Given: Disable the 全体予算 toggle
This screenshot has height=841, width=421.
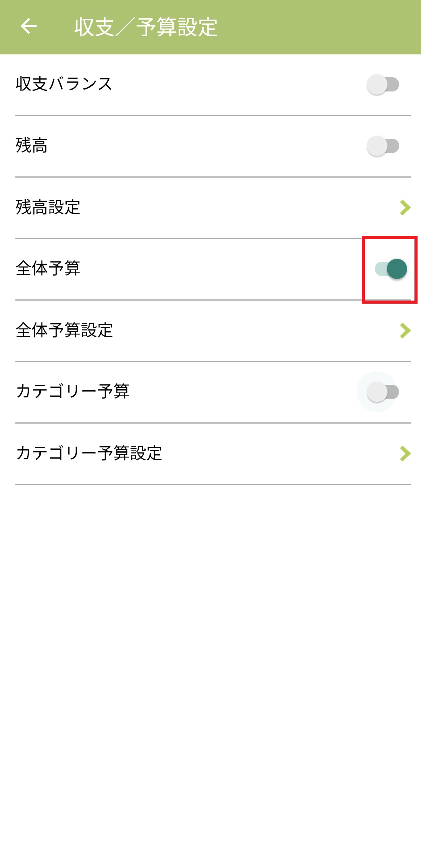Looking at the screenshot, I should click(391, 269).
